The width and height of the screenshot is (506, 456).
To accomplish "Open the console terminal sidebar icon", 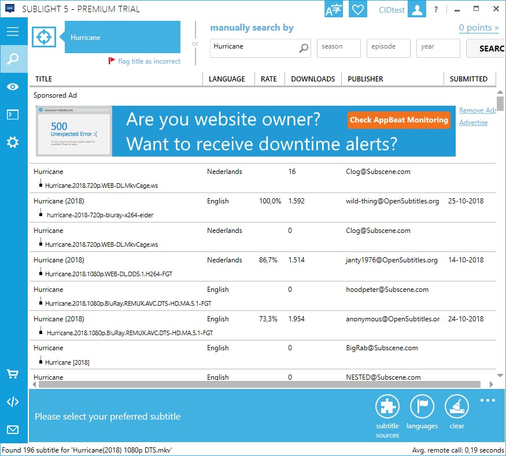I will [13, 114].
